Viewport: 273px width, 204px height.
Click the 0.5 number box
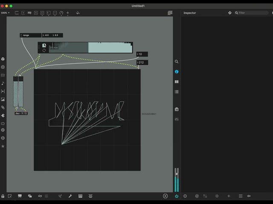[58, 35]
